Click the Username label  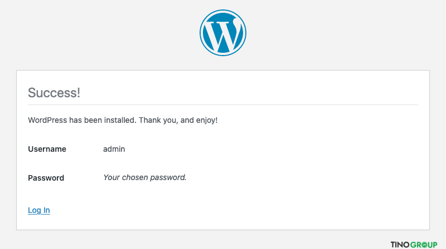(x=47, y=149)
